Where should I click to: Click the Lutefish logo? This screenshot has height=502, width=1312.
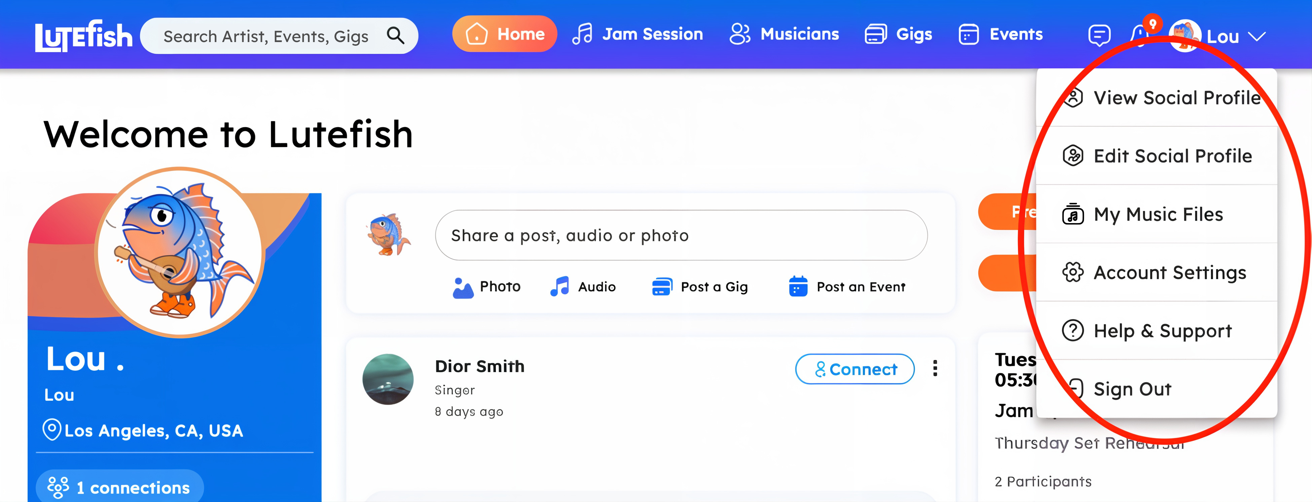(83, 36)
